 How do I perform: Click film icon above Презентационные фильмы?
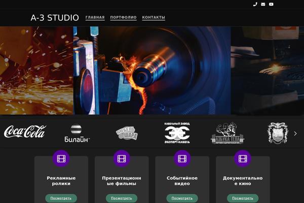122,159
